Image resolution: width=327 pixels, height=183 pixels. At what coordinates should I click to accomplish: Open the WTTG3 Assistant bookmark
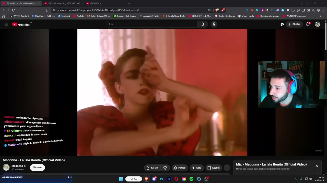19,16
